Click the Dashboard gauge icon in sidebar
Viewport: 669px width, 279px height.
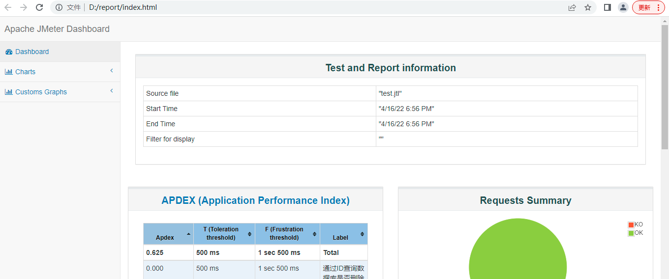(9, 52)
